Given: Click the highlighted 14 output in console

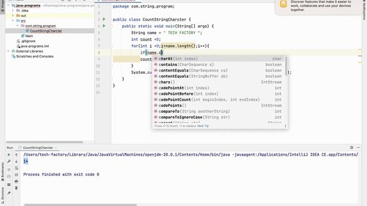Looking at the screenshot, I should pyautogui.click(x=25, y=161).
